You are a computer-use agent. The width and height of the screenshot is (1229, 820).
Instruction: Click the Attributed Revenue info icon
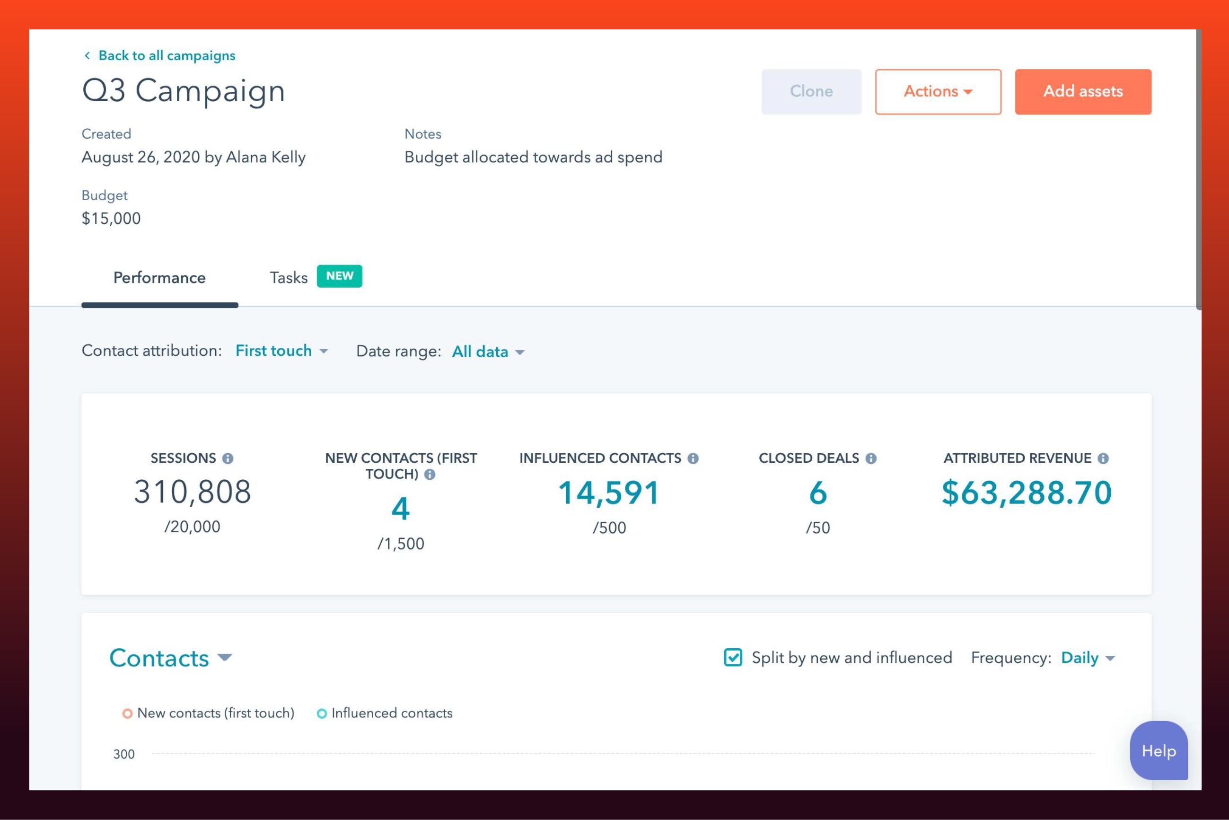point(1103,458)
